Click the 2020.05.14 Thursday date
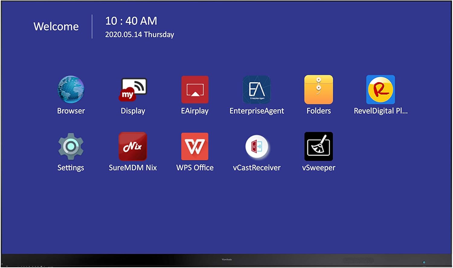Image resolution: width=453 pixels, height=268 pixels. click(140, 35)
